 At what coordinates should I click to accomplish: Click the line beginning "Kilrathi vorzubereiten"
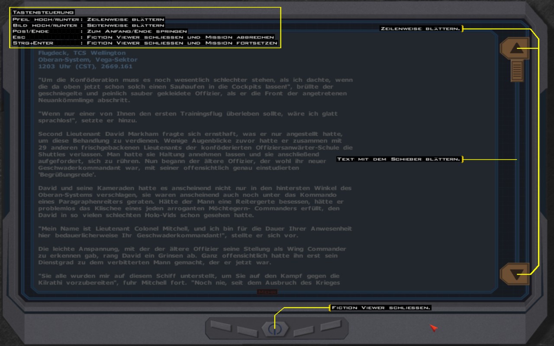[189, 283]
